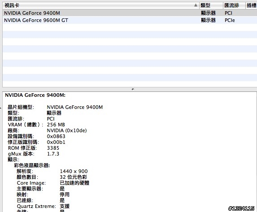Click vendor value NVIDIA (0x10de)
The width and height of the screenshot is (257, 212).
point(67,130)
